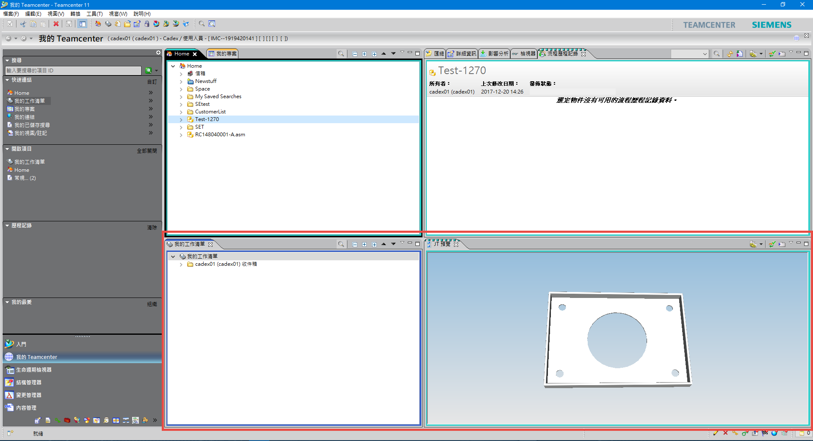Expand the RC148040001-A.asm node
This screenshot has width=813, height=441.
pyautogui.click(x=181, y=135)
